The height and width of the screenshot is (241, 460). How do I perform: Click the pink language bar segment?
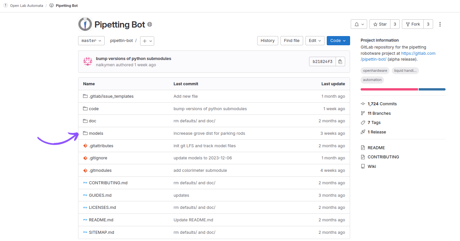pyautogui.click(x=389, y=89)
